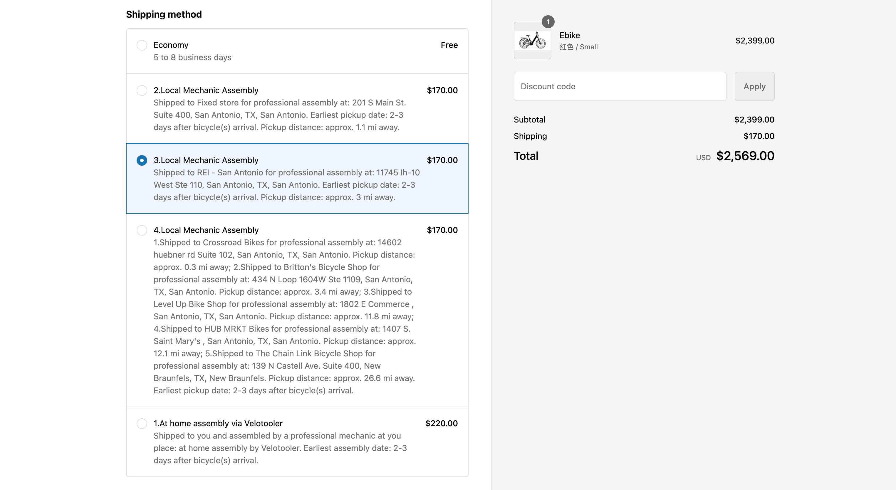Click the 红色 / Small variant text
This screenshot has height=490, width=896.
[578, 47]
